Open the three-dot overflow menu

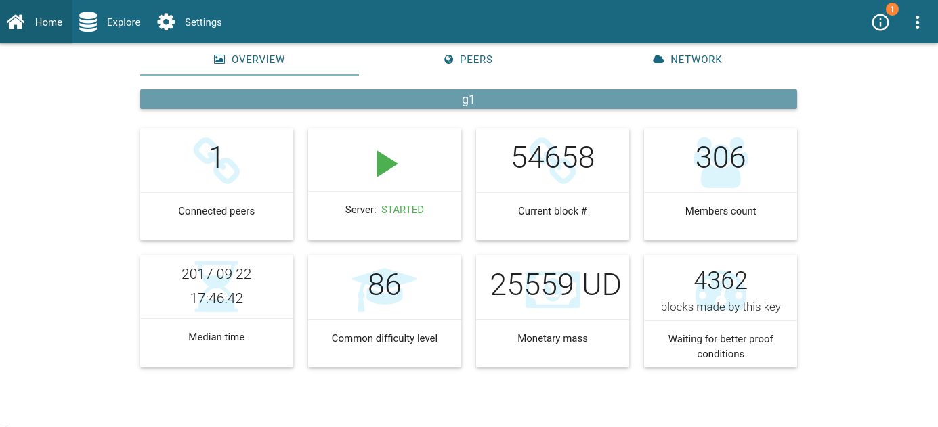918,22
